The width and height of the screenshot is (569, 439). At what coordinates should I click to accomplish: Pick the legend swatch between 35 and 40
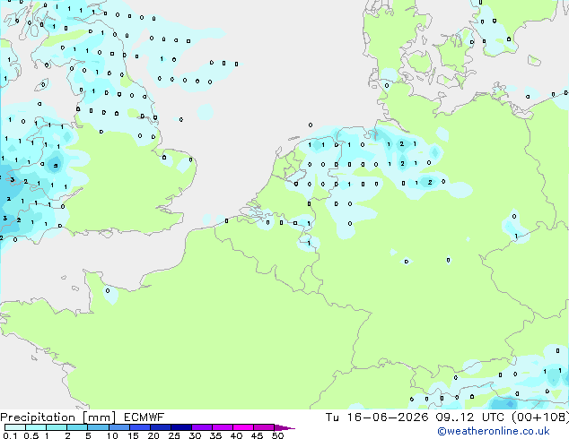click(x=222, y=427)
